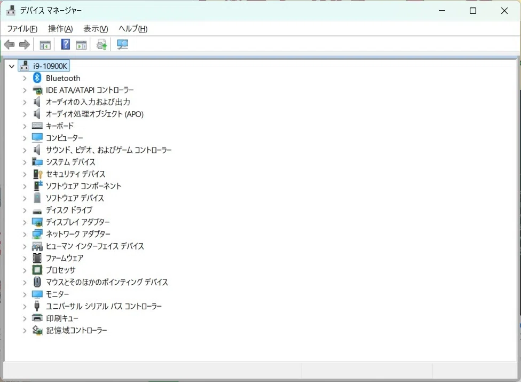
Task: Click the Show/Hide console tree toolbar button
Action: coord(45,44)
